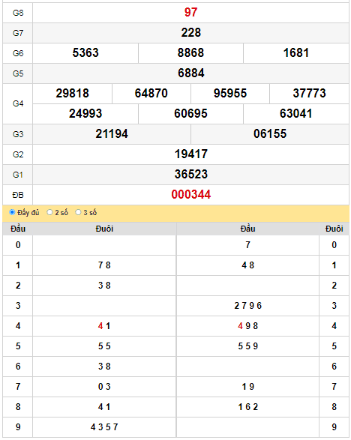Click the left Đuôi column header
The image size is (351, 440).
click(104, 229)
